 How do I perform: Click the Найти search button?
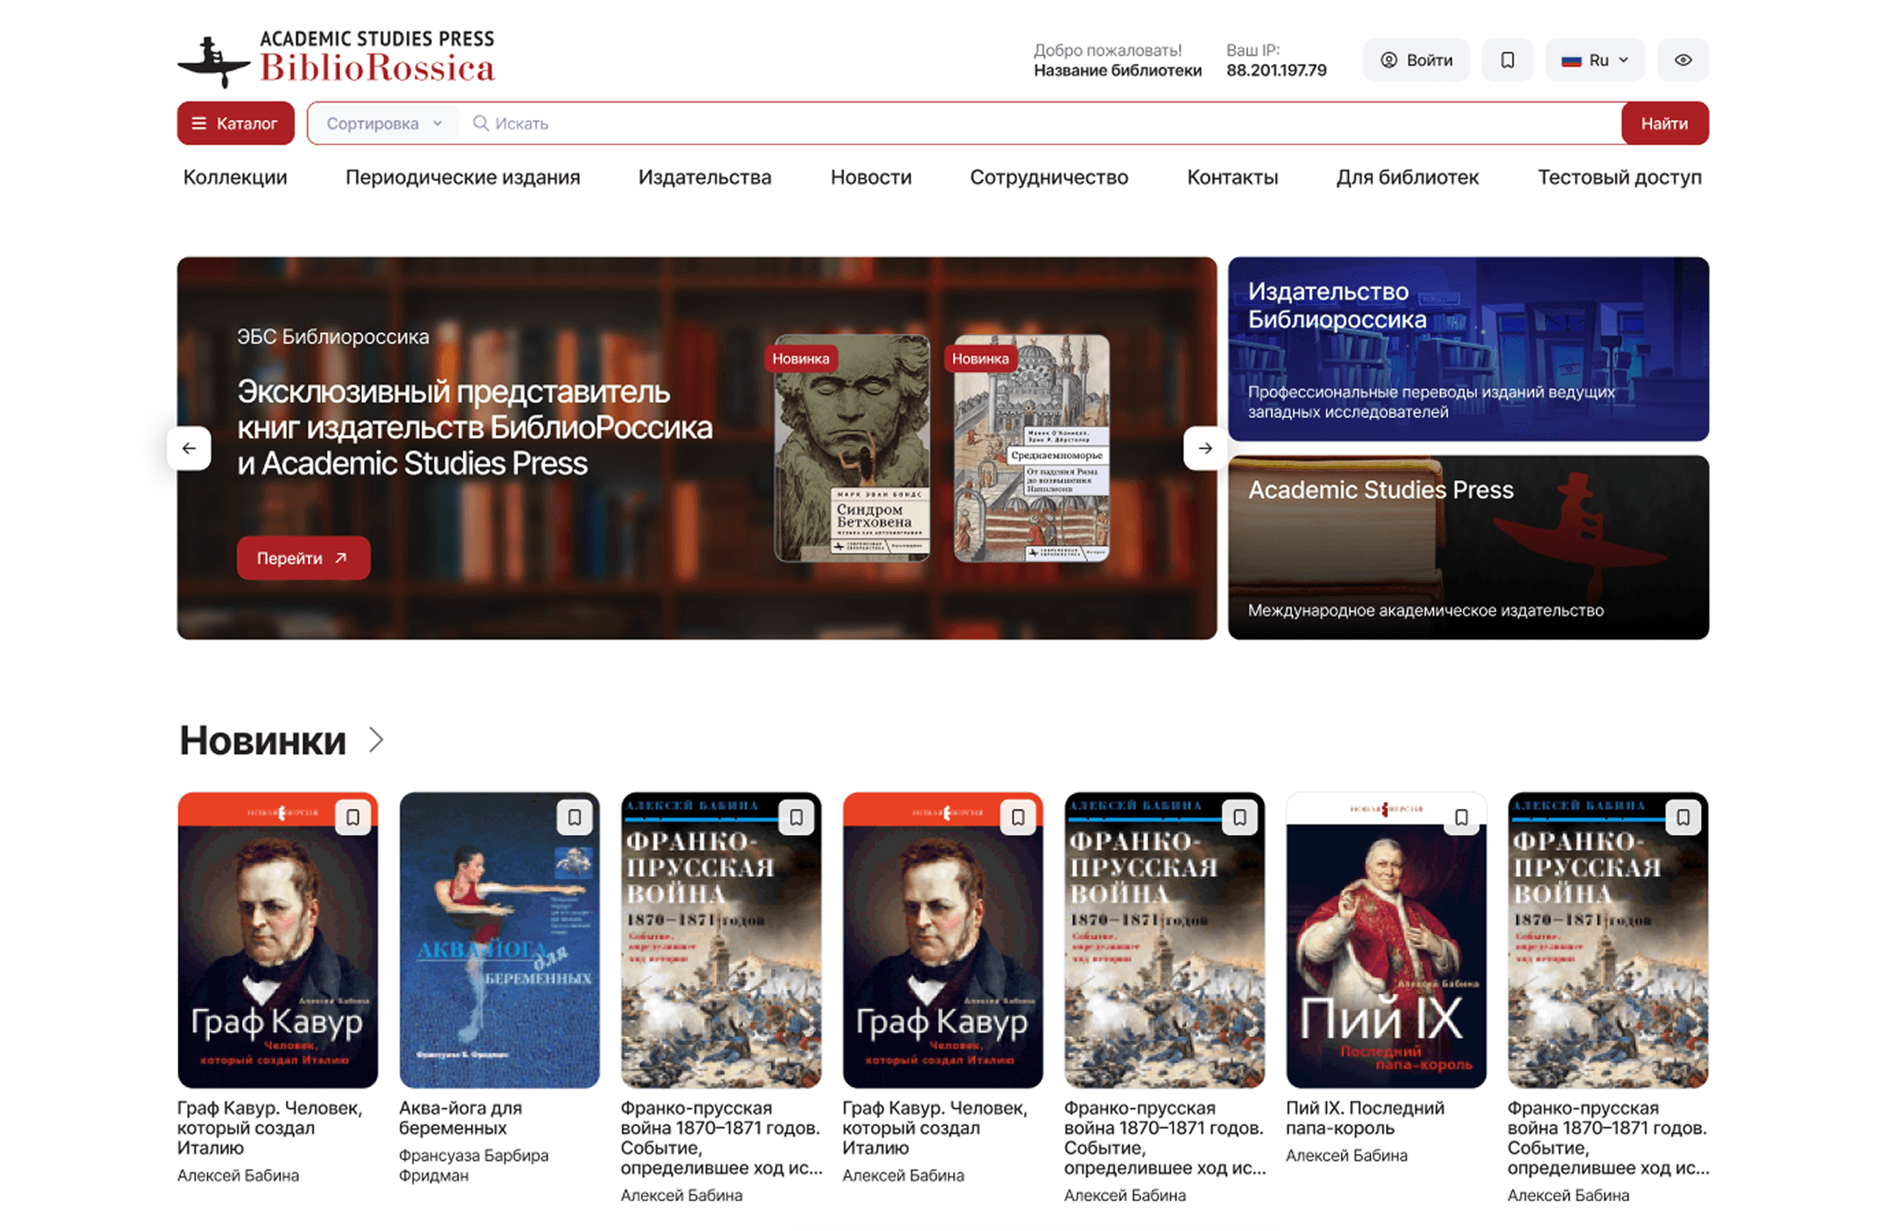click(1664, 123)
